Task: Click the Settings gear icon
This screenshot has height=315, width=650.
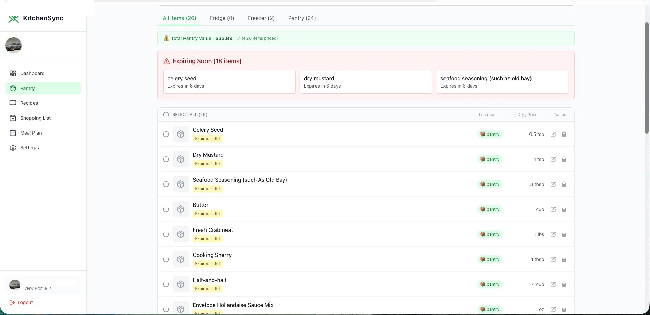Action: coord(13,148)
